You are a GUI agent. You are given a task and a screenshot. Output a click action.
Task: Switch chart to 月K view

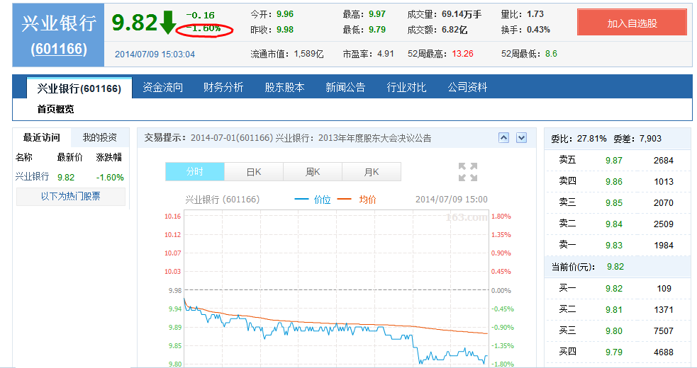(x=372, y=172)
